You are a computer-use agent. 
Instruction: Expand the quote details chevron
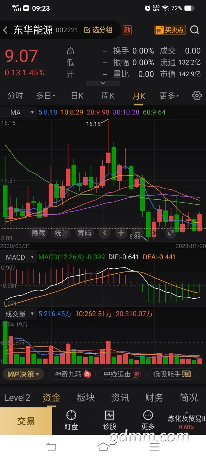pyautogui.click(x=103, y=83)
